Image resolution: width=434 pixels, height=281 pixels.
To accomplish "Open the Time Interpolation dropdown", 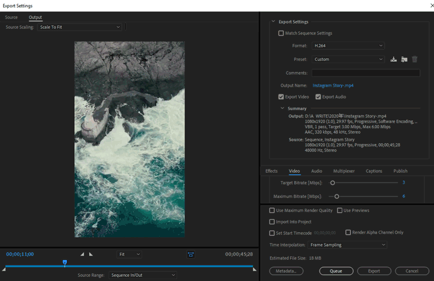I will click(348, 245).
